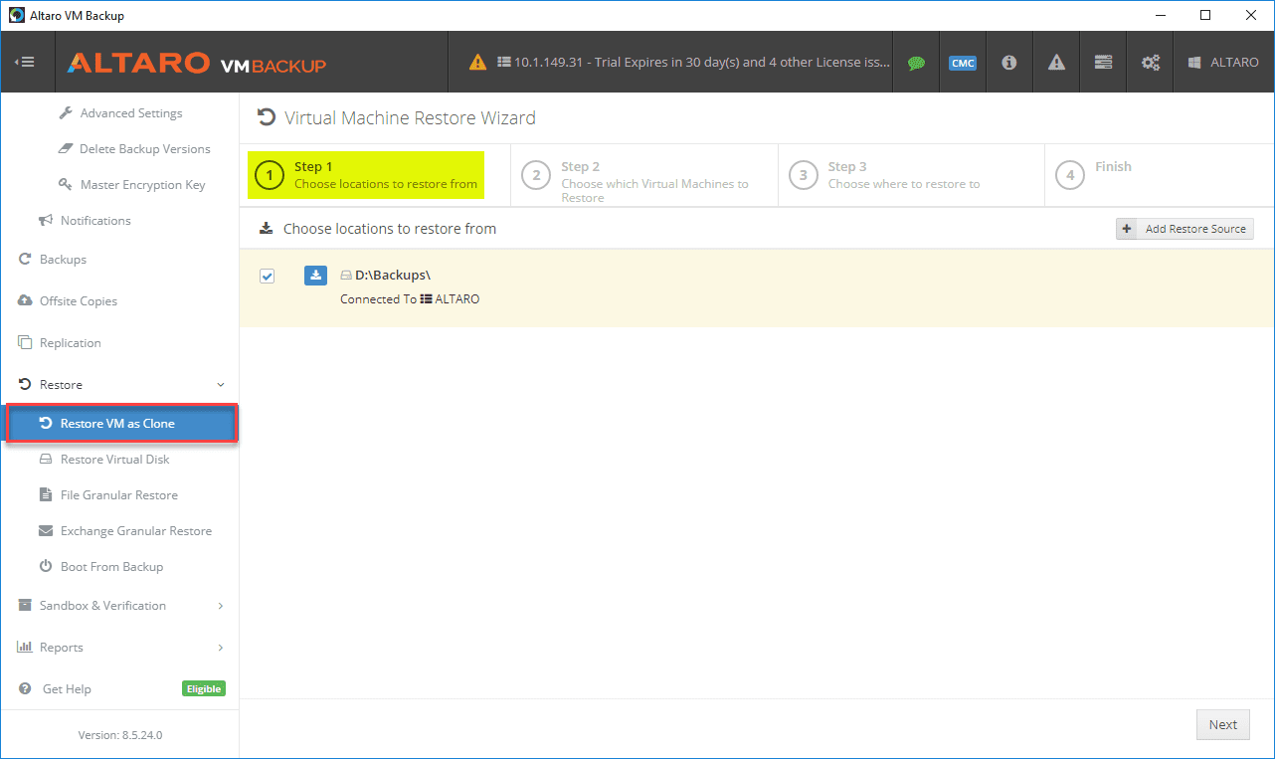Go to Notifications section
Viewport: 1275px width, 759px height.
(95, 221)
